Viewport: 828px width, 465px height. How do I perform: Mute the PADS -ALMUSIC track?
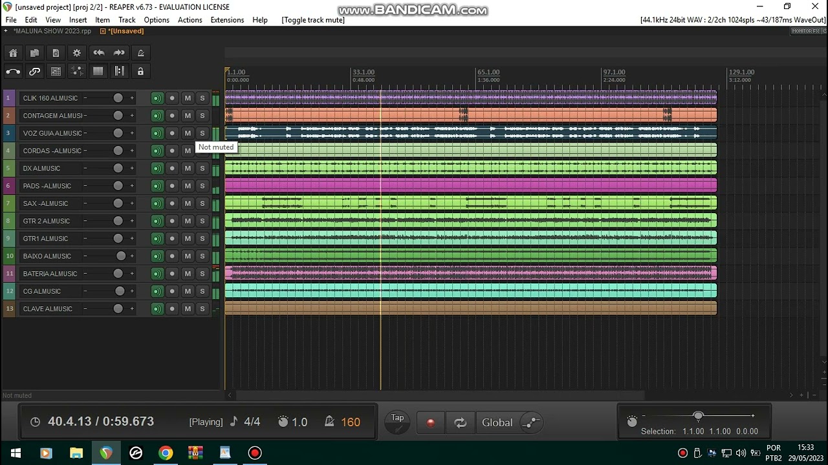(x=188, y=186)
